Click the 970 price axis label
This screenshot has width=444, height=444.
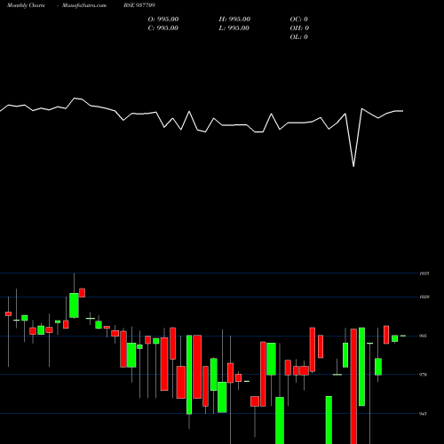[424, 375]
